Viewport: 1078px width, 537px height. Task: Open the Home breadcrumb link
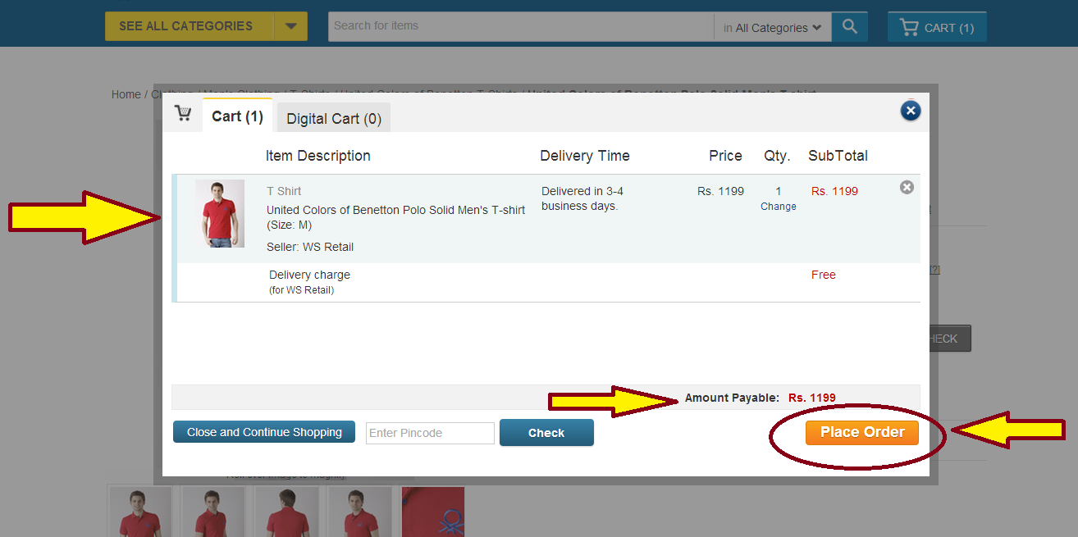126,94
